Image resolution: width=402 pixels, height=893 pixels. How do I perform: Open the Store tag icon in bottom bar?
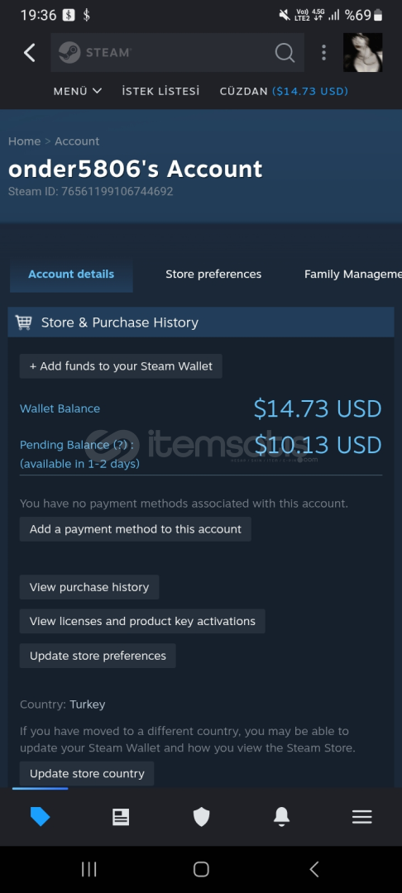[40, 817]
